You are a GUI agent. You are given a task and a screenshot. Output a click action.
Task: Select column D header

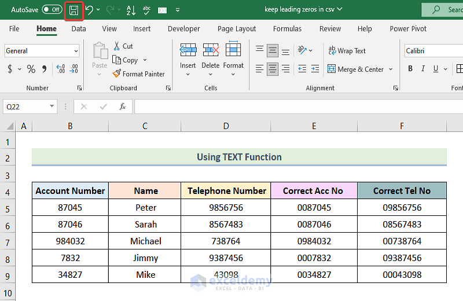pyautogui.click(x=226, y=126)
